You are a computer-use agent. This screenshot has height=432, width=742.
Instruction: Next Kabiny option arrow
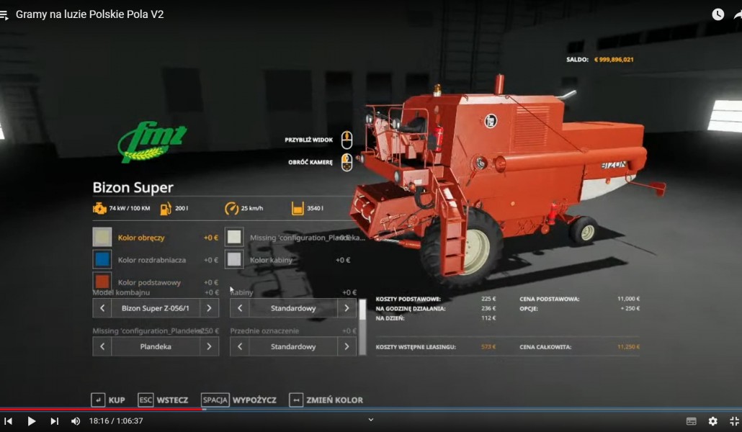click(x=347, y=308)
